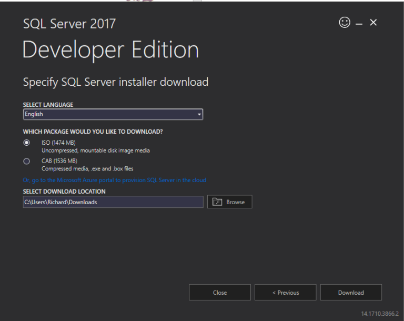Image resolution: width=404 pixels, height=321 pixels.
Task: Open the Microsoft Azure portal link
Action: [x=115, y=180]
